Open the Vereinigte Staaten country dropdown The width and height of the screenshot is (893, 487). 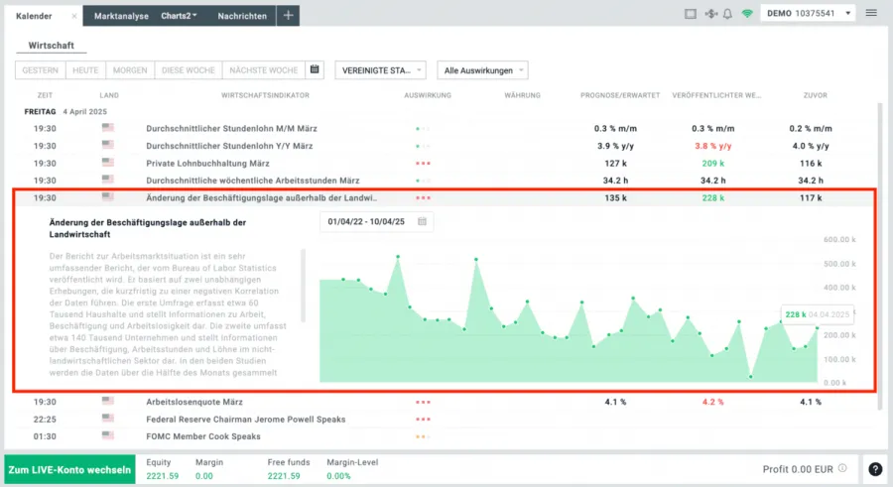380,69
